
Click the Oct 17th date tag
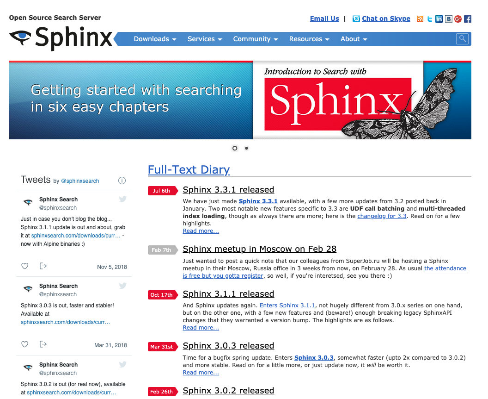(x=163, y=294)
